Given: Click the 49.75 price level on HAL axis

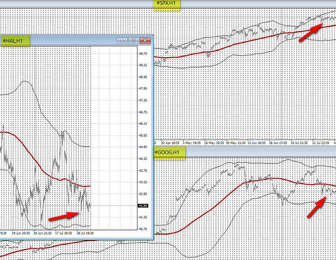Looking at the screenshot, I should pos(143,54).
